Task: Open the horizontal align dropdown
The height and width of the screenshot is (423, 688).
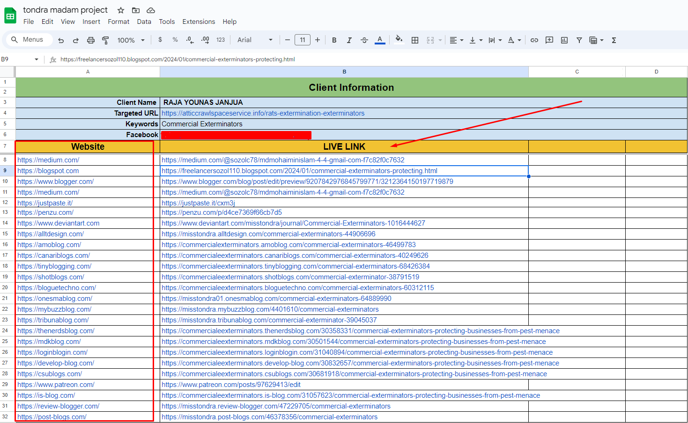Action: click(455, 40)
